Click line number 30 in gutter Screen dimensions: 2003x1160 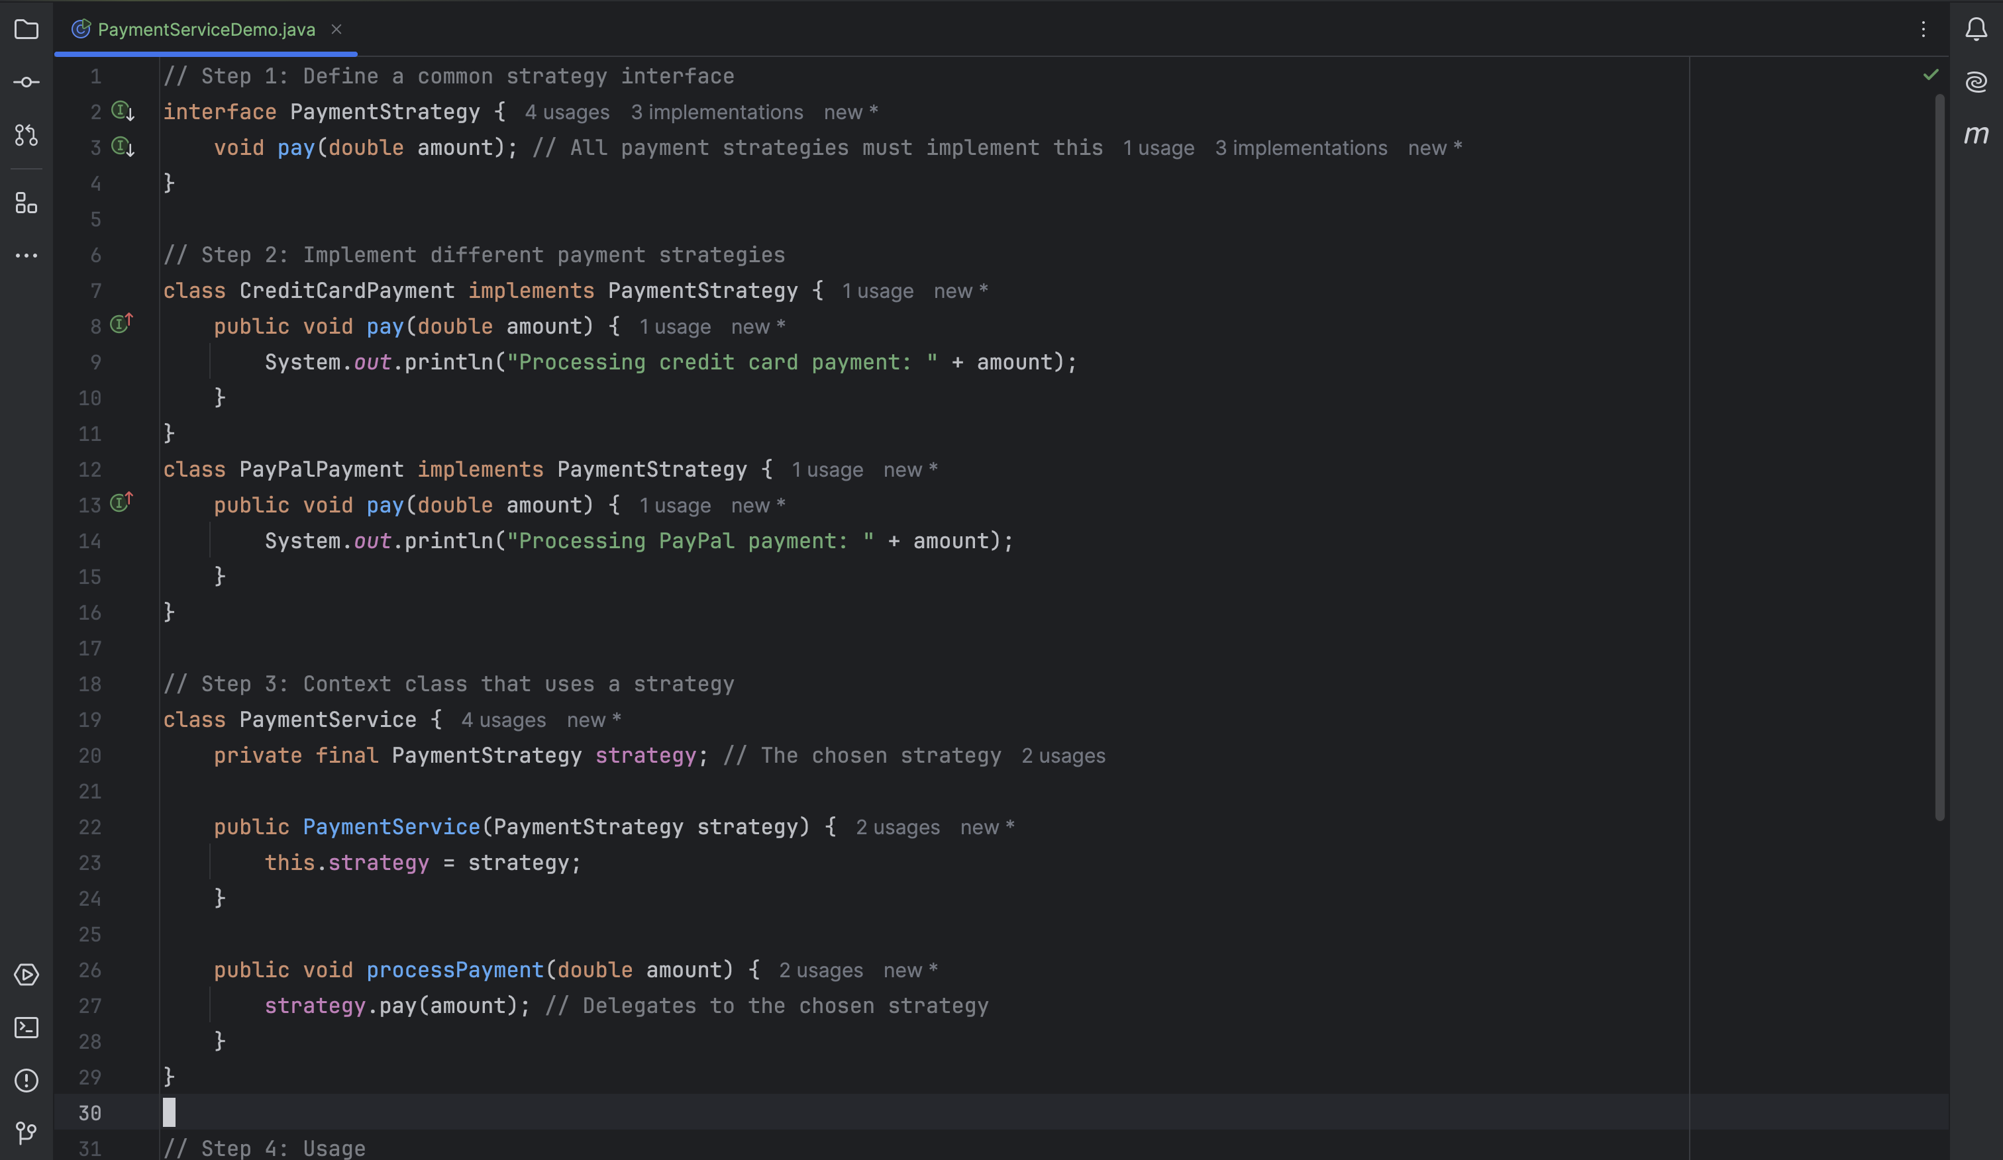[90, 1113]
